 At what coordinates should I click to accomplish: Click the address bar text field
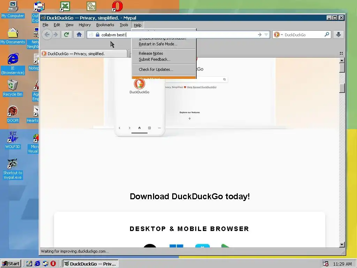(x=179, y=35)
